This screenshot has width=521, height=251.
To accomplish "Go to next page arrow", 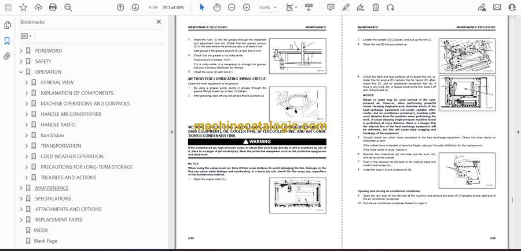I will tap(135, 8).
